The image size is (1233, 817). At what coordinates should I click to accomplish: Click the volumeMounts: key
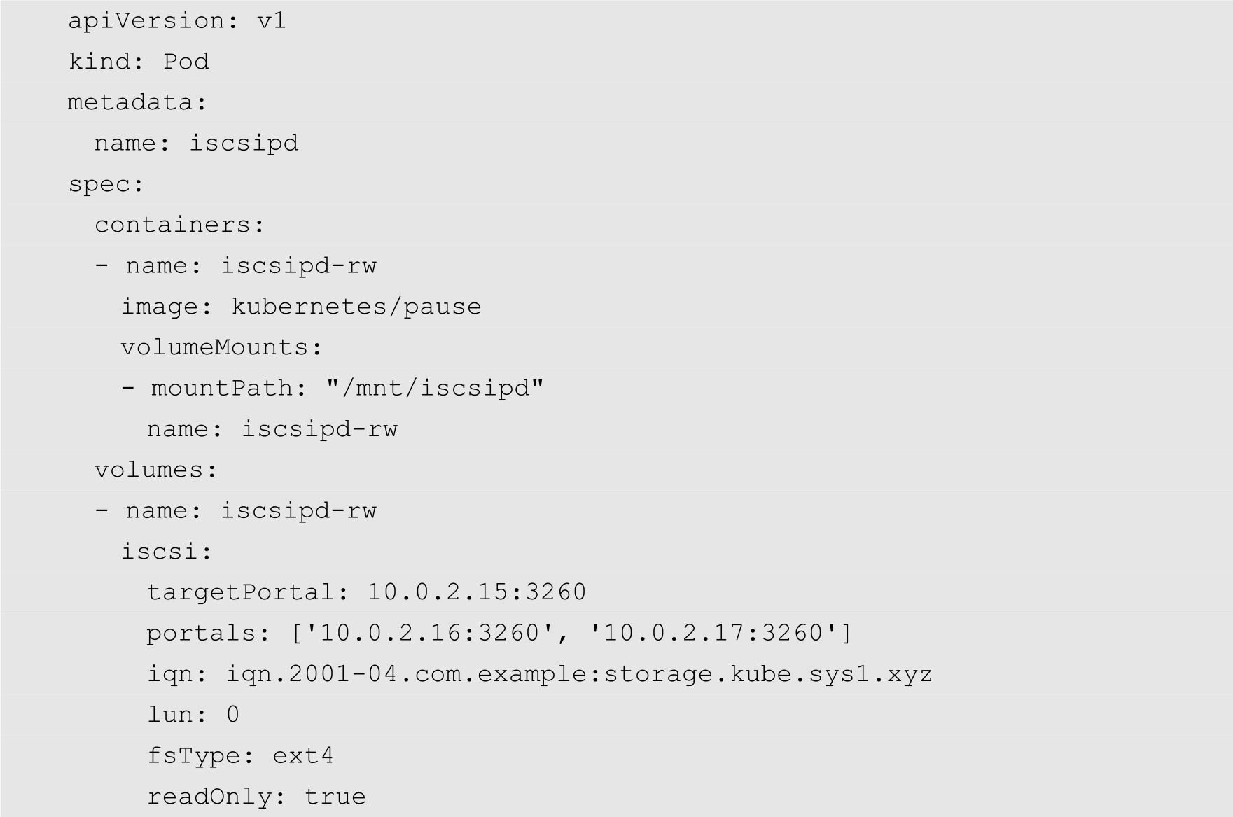pos(221,347)
